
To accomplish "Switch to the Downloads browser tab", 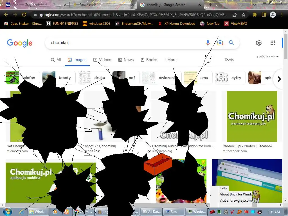I will point(103,5).
